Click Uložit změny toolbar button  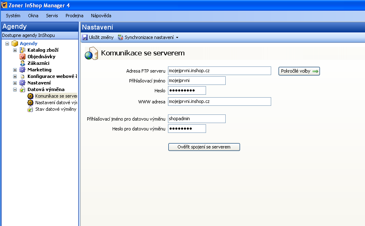click(x=98, y=37)
